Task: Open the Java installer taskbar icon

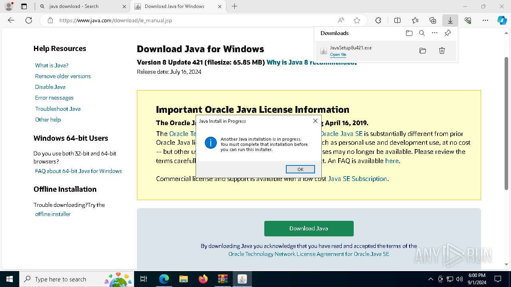Action: [x=242, y=279]
